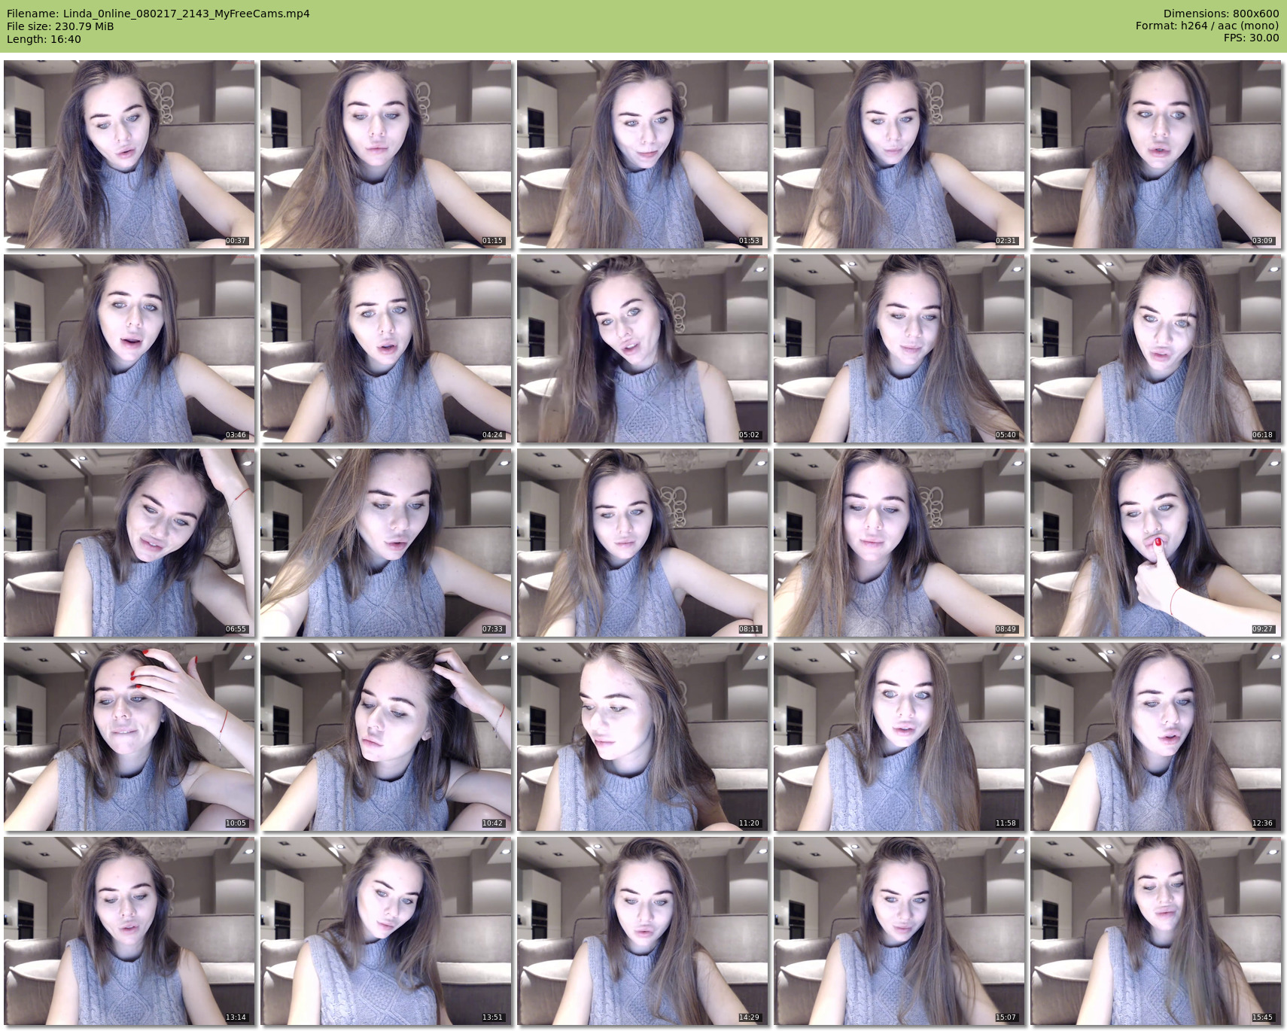Viewport: 1287px width, 1031px height.
Task: Select the thumbnail marked 01:53
Action: coord(643,154)
